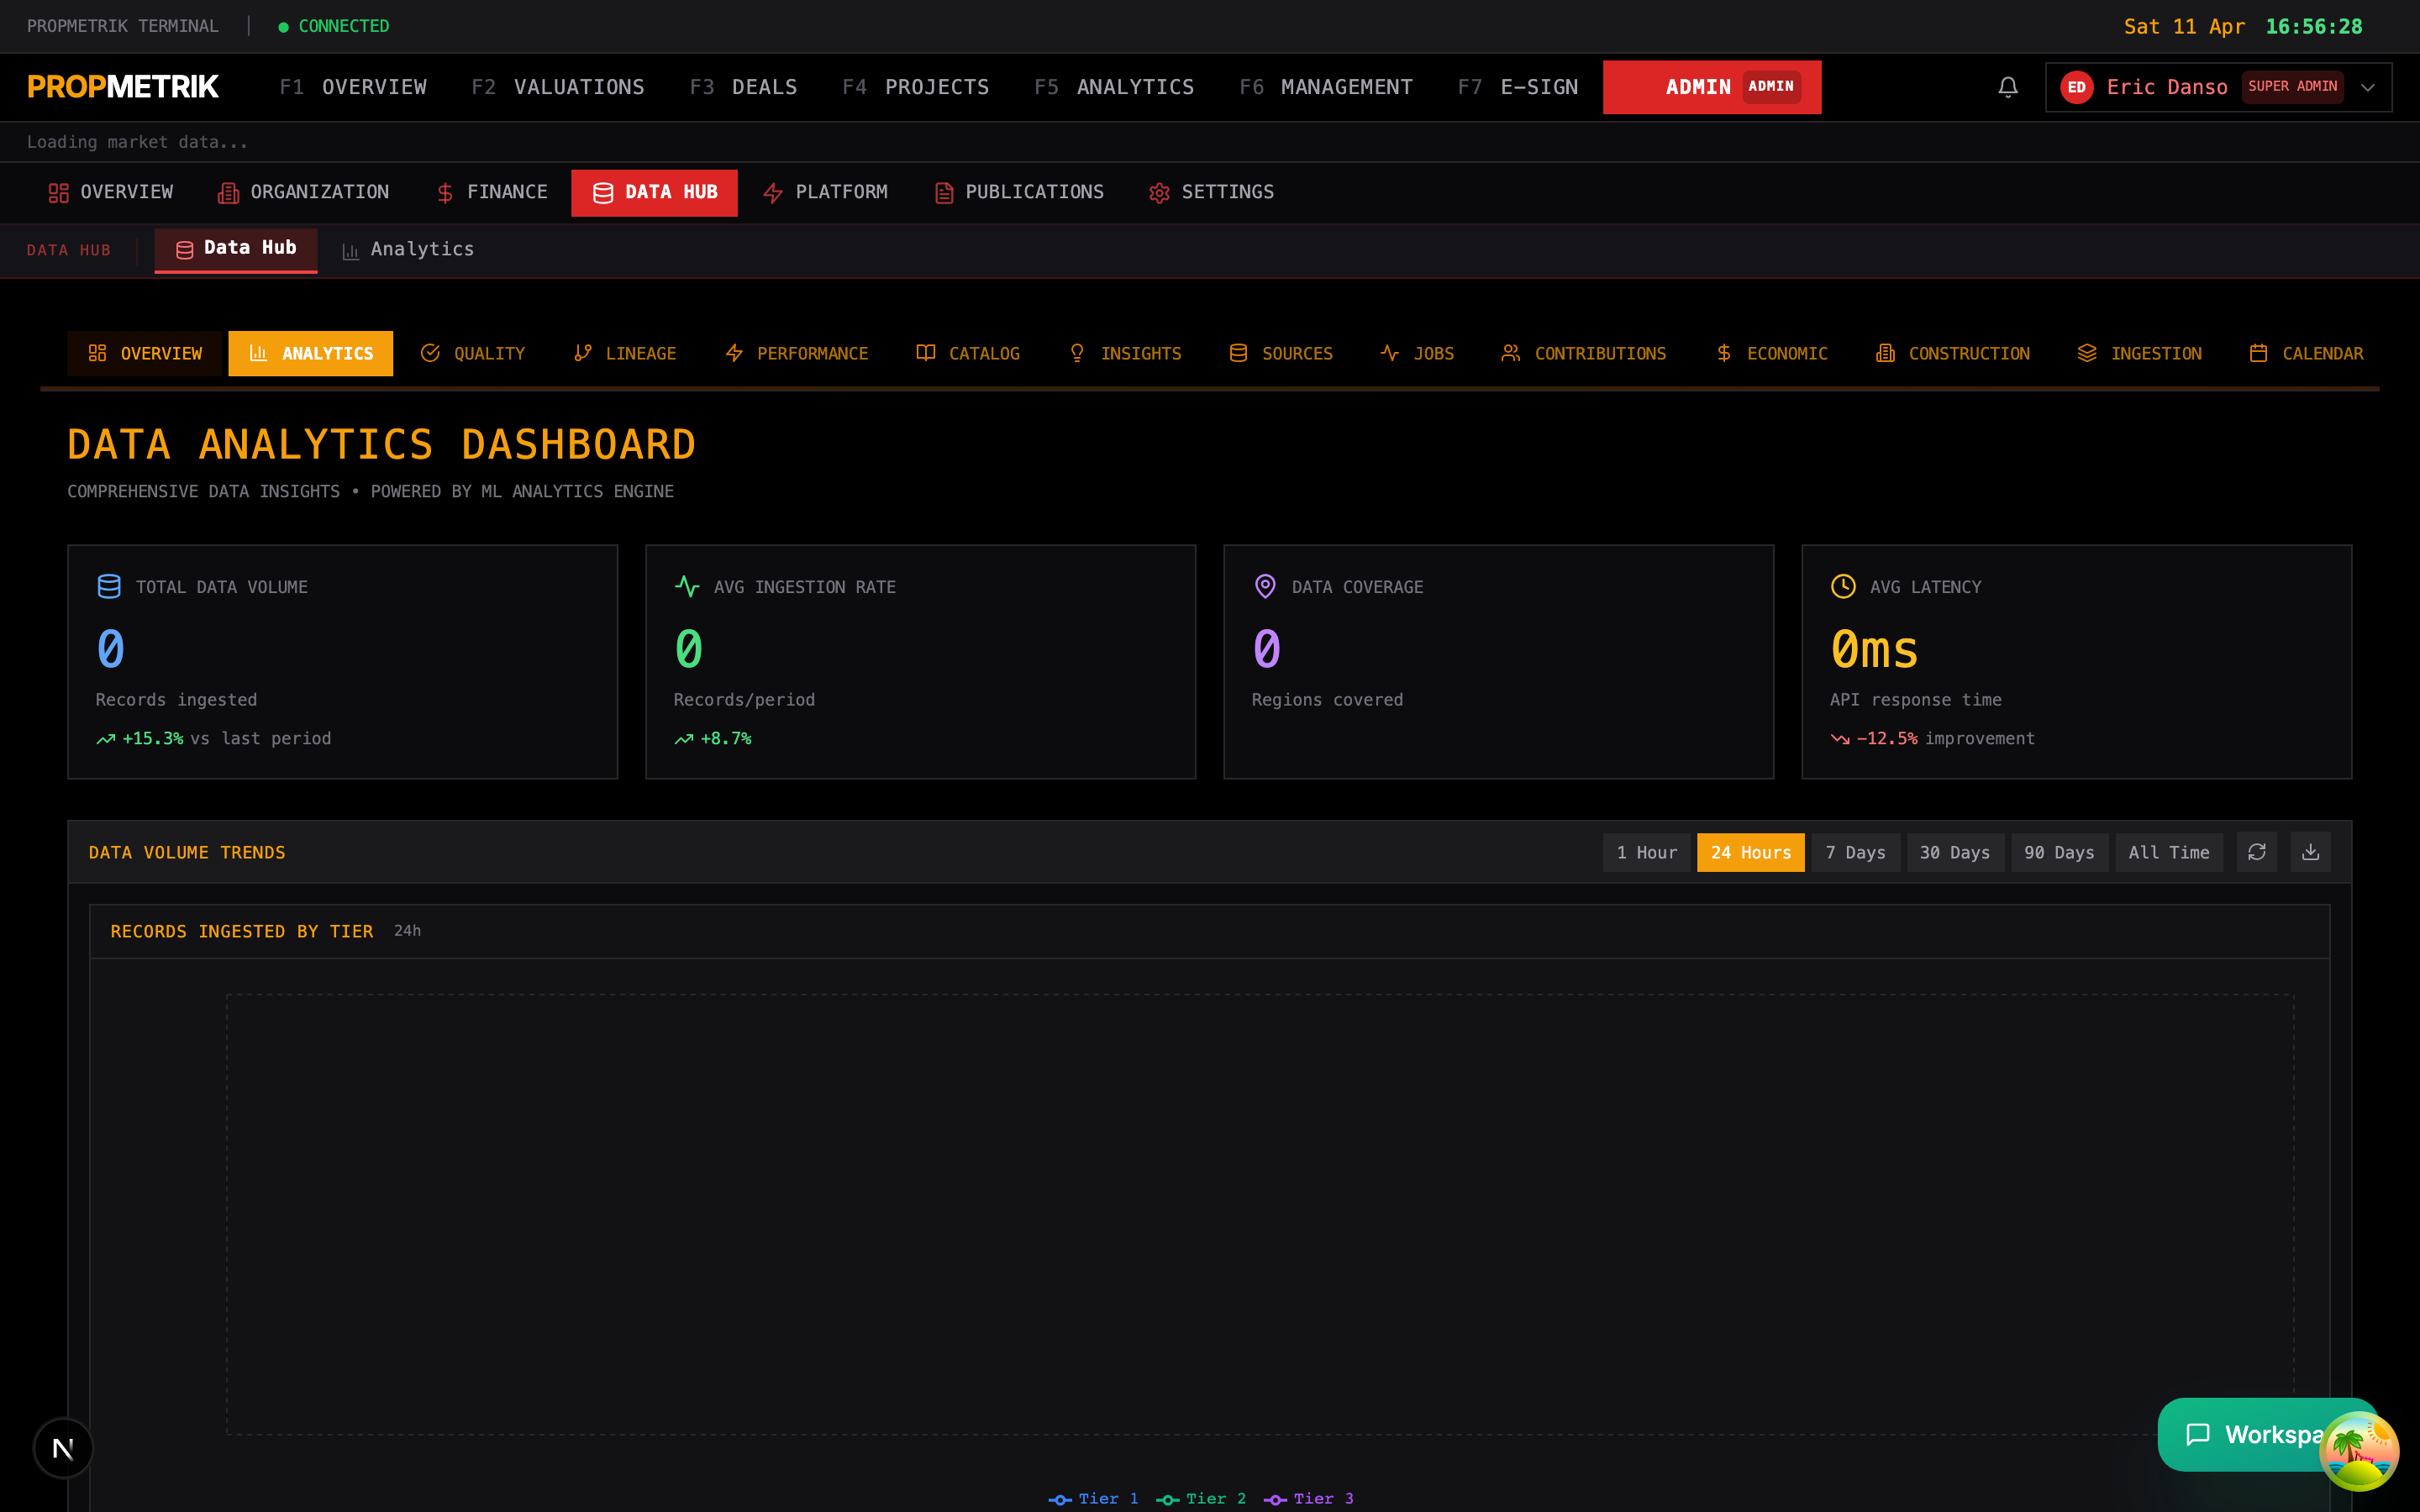Select the 24 Hours time range
Viewport: 2420px width, 1512px height.
1750,852
